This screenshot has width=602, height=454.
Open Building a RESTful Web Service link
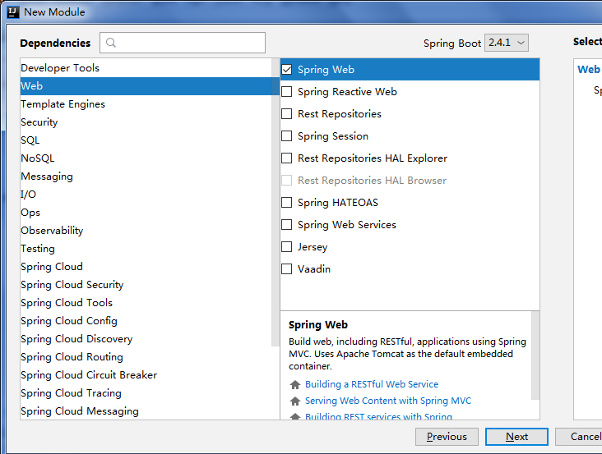tap(372, 384)
